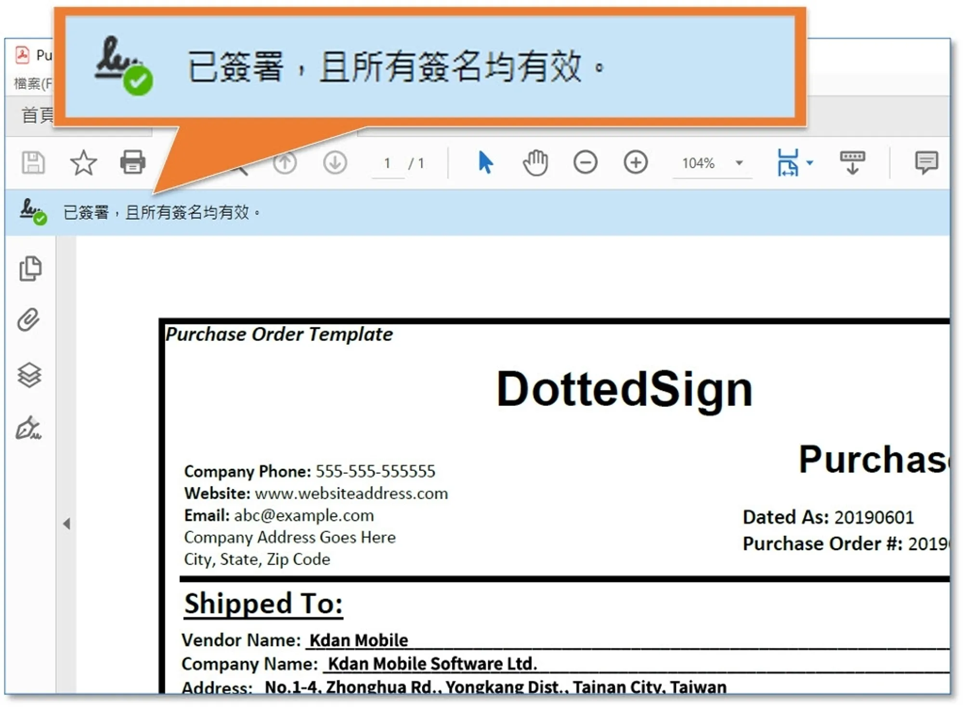Click the current page number field
963x707 pixels.
(387, 164)
